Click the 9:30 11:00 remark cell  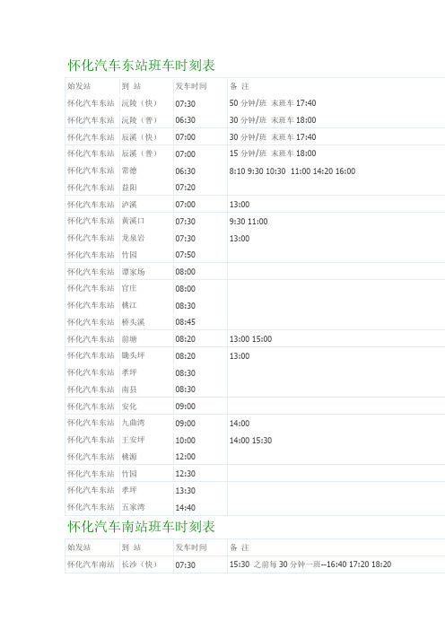pyautogui.click(x=249, y=222)
